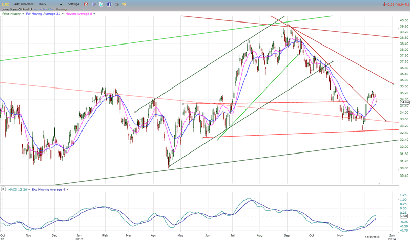The height and width of the screenshot is (241, 410).
Task: Expand the MACD 12 26 dropdown
Action: click(x=29, y=189)
